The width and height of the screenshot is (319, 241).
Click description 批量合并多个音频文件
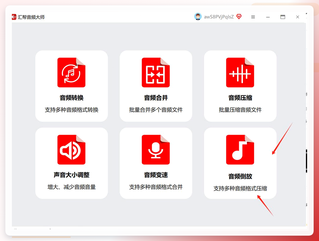[x=156, y=110]
